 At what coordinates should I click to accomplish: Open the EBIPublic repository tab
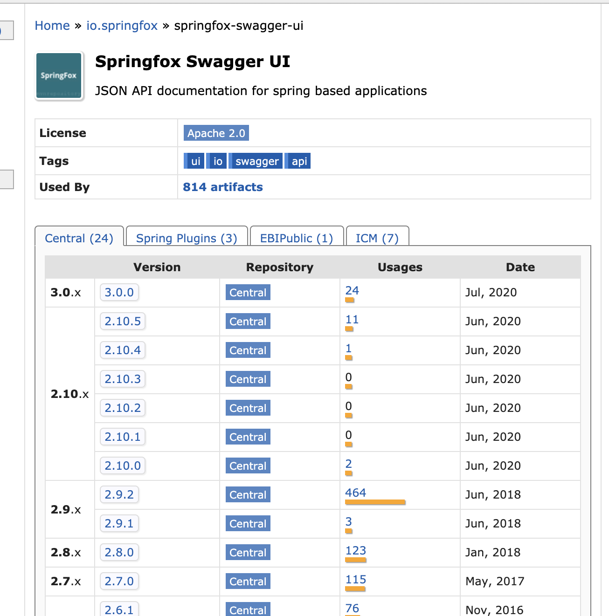tap(297, 238)
